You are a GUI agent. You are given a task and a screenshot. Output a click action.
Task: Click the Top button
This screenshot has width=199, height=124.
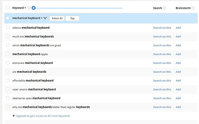(72, 18)
